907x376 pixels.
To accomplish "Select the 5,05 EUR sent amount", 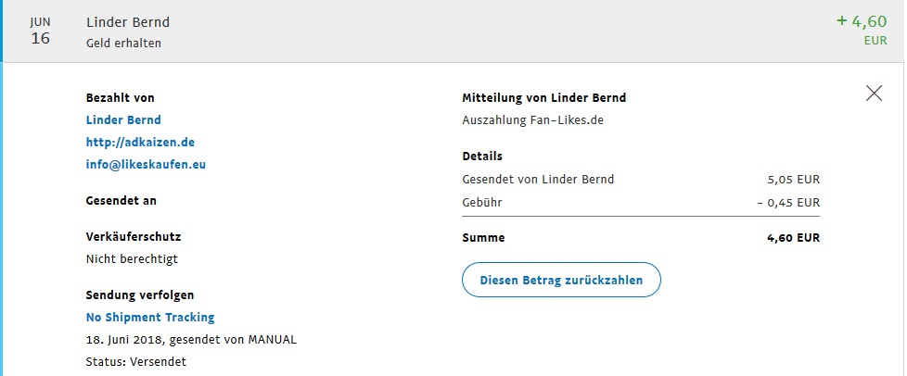I will pos(795,180).
